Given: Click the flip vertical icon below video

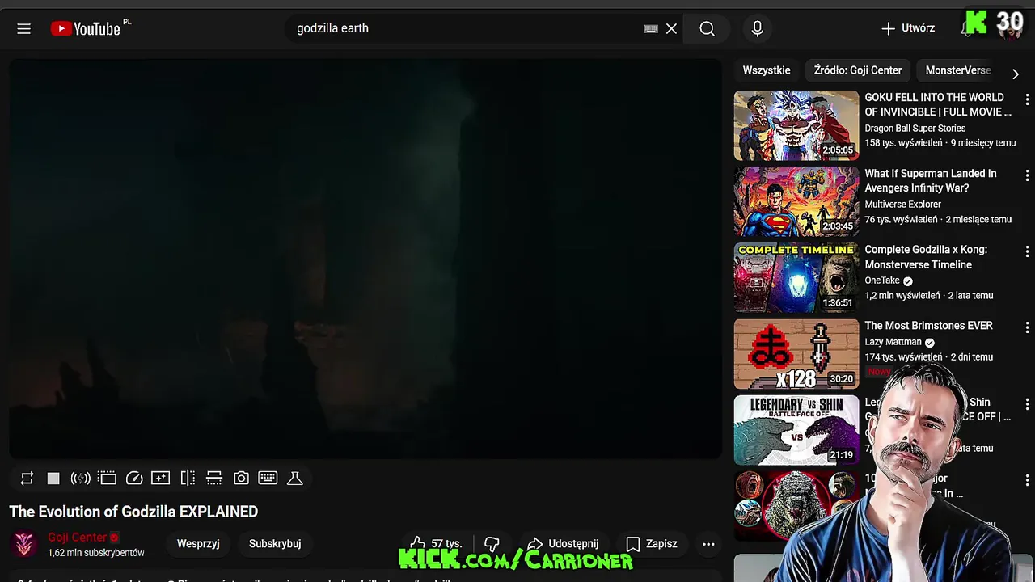Looking at the screenshot, I should click(x=214, y=479).
